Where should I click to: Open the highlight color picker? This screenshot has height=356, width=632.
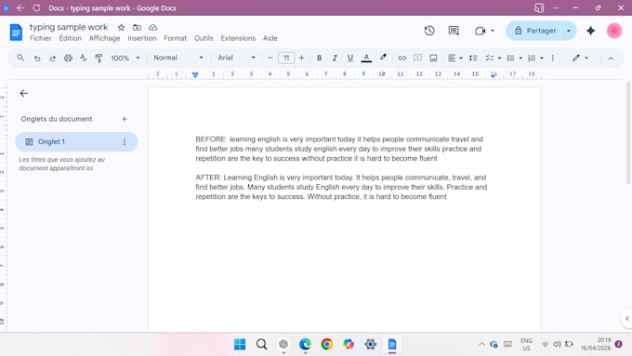(383, 58)
